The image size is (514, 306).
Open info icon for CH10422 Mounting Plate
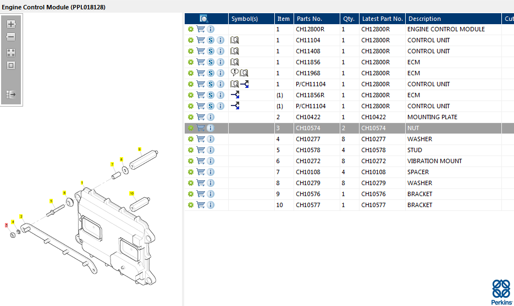(211, 117)
